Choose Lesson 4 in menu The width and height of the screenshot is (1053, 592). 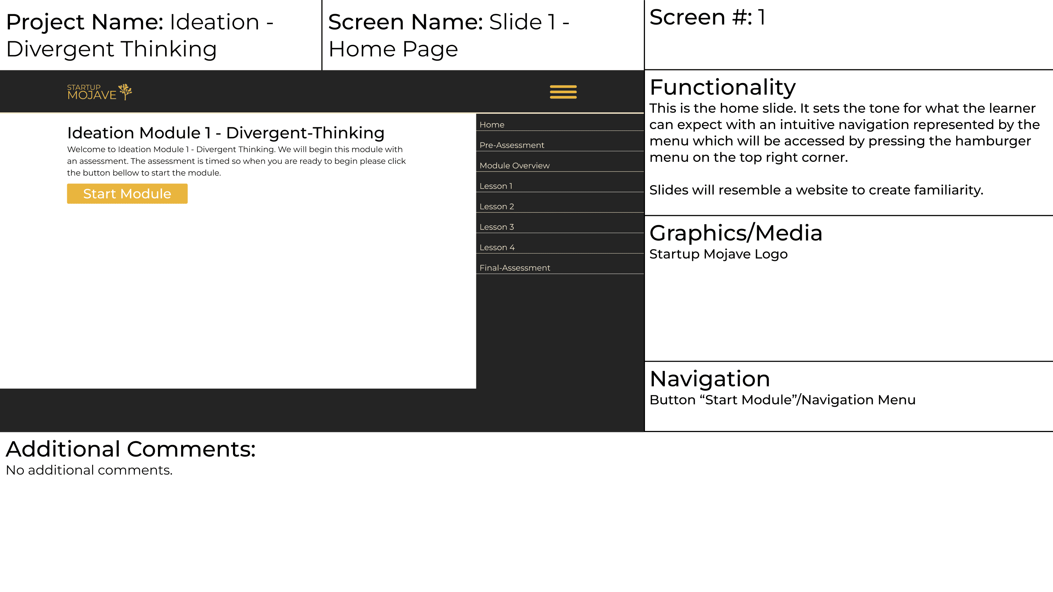pos(497,247)
